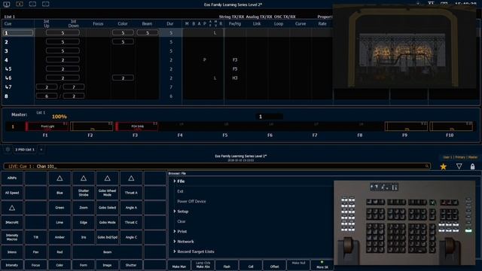
Task: Click the command line input field
Action: (x=217, y=166)
